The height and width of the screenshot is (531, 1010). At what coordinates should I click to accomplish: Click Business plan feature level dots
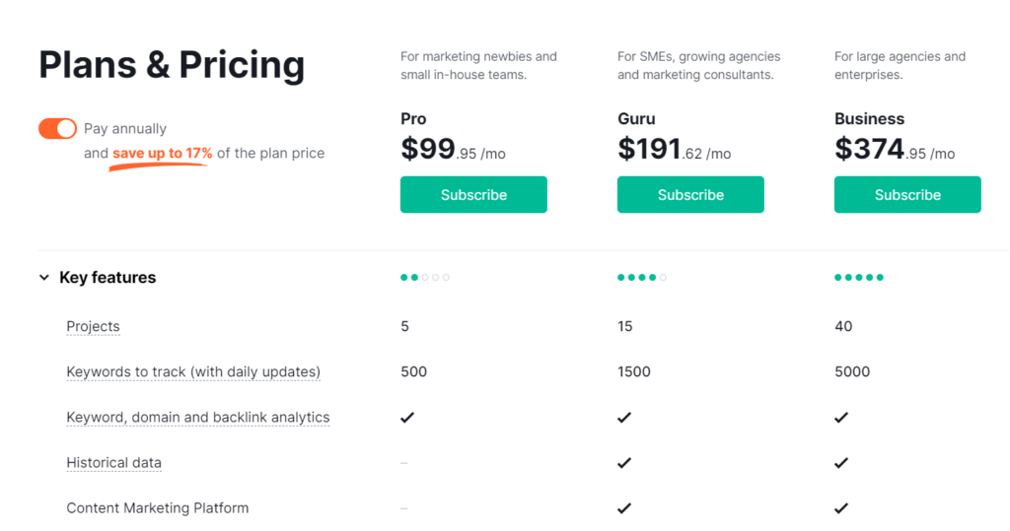(x=859, y=278)
